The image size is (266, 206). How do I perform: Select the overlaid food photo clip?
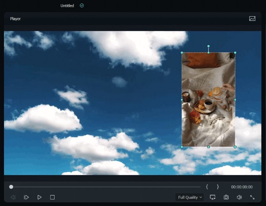tap(208, 99)
